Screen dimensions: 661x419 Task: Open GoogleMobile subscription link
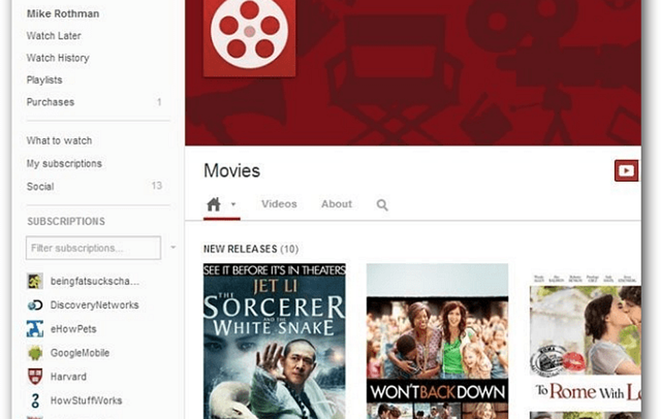(80, 353)
